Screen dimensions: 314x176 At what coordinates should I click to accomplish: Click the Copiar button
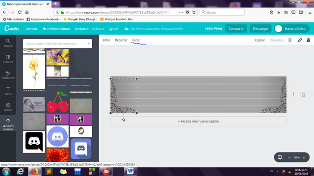(260, 40)
